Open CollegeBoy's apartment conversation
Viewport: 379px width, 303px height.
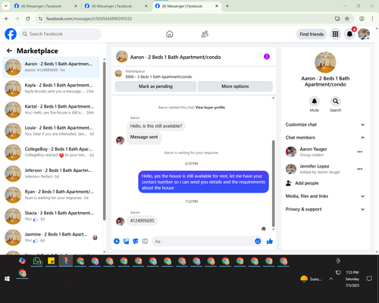click(x=51, y=152)
